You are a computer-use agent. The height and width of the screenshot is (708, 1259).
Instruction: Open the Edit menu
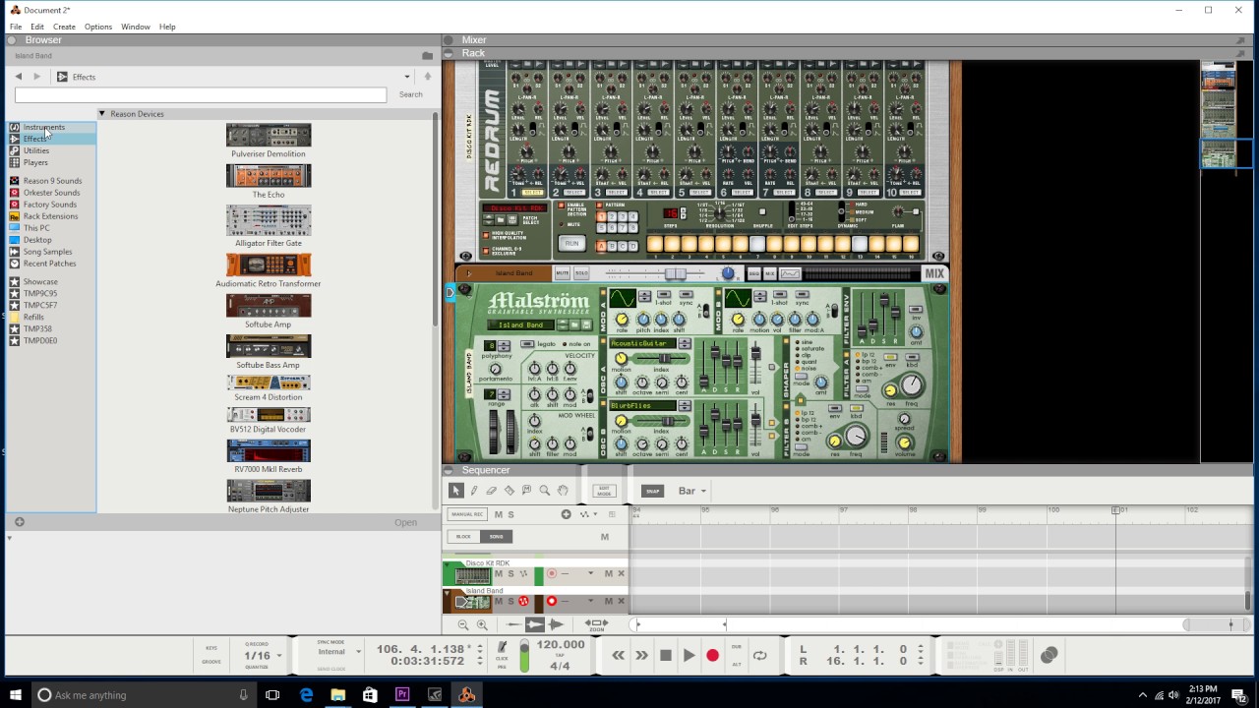37,27
